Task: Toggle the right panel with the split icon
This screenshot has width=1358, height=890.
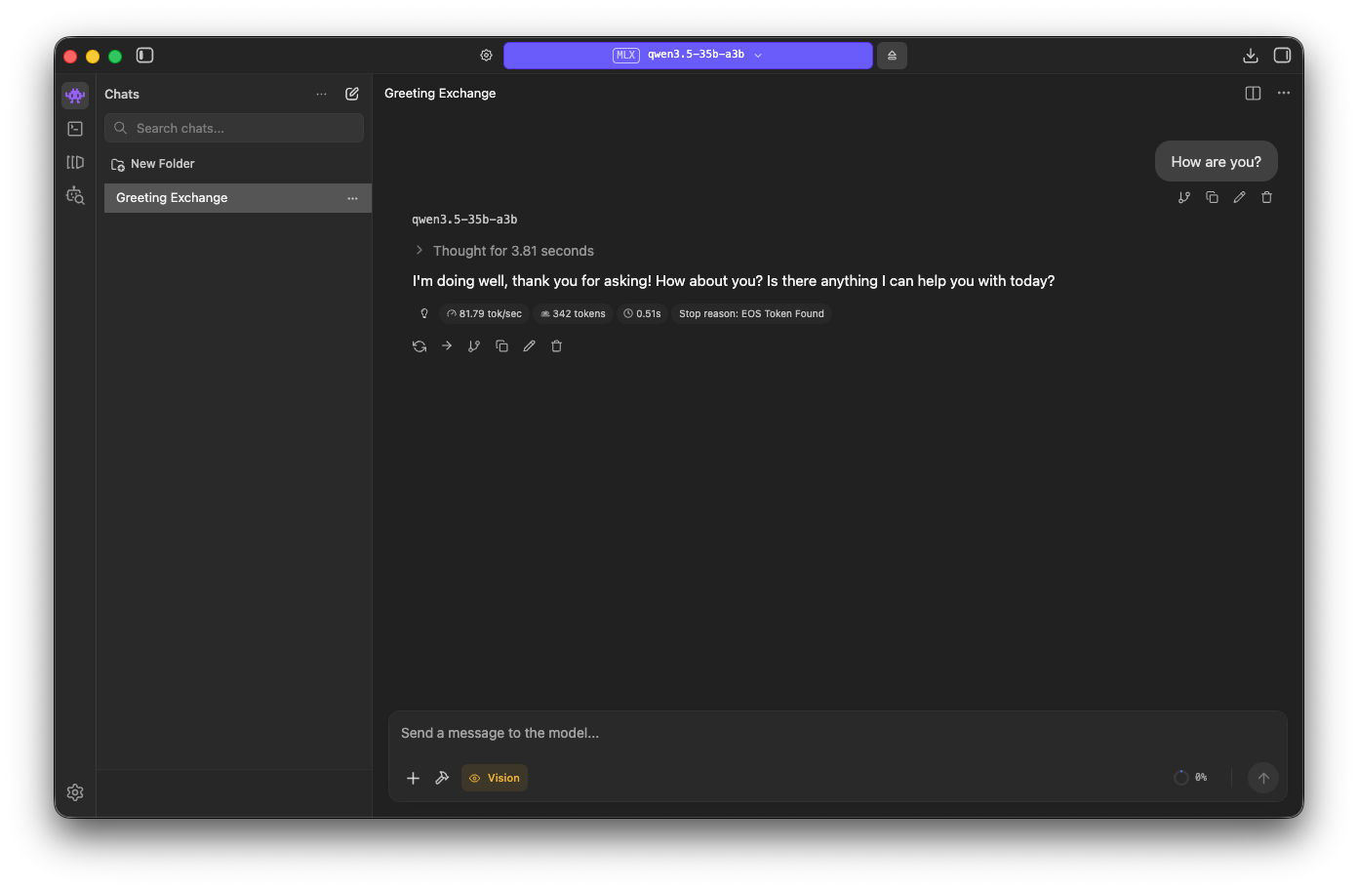Action: 1252,93
